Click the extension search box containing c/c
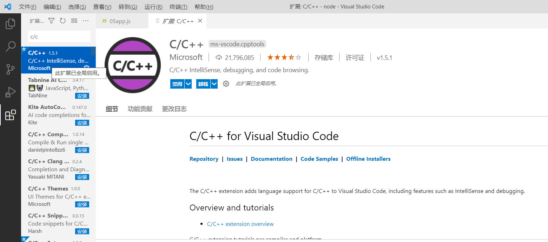Image resolution: width=548 pixels, height=242 pixels. tap(59, 36)
